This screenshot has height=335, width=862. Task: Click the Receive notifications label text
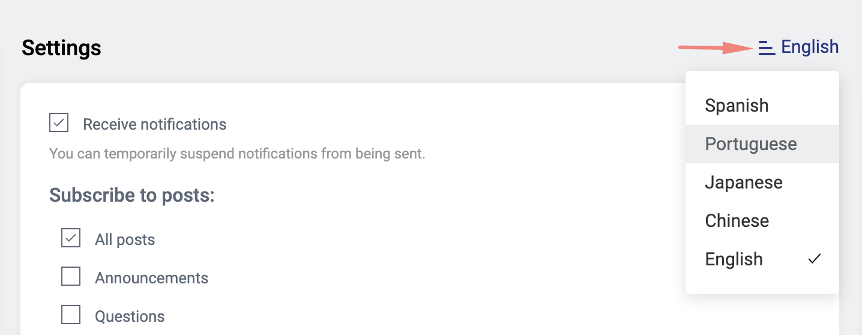pos(154,125)
